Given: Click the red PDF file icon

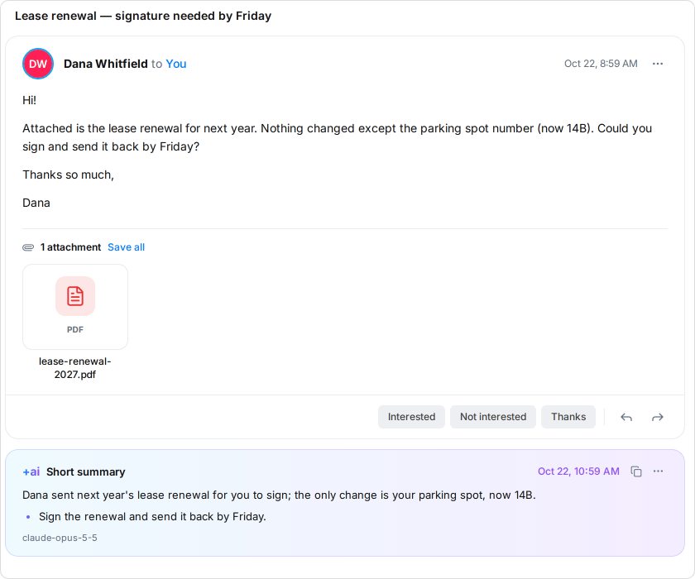Looking at the screenshot, I should 75,296.
